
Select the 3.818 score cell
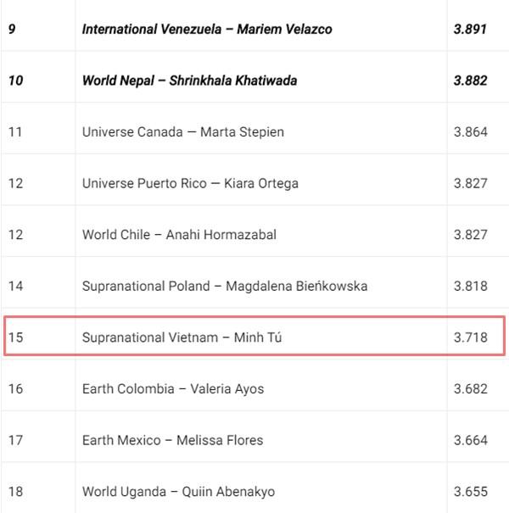tap(470, 286)
